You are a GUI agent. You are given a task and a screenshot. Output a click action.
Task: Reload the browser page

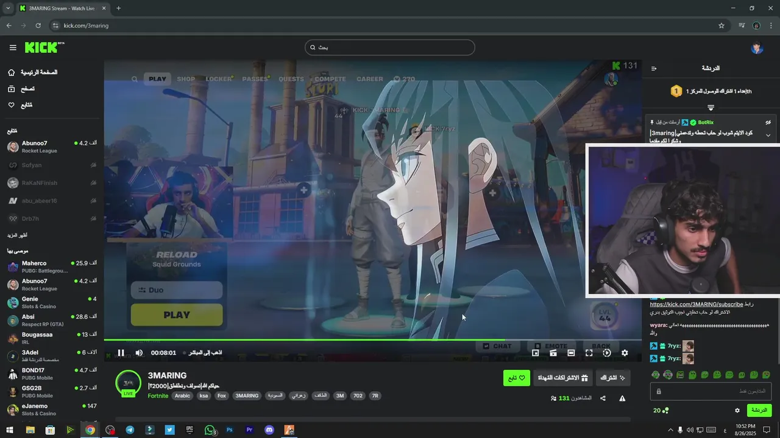38,26
